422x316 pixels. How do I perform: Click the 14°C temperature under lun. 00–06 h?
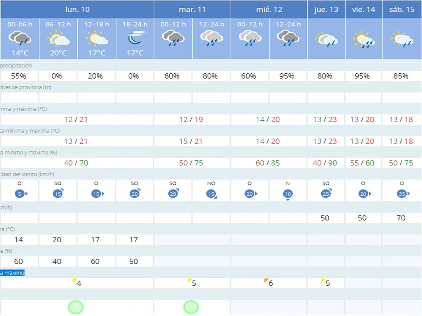[20, 53]
